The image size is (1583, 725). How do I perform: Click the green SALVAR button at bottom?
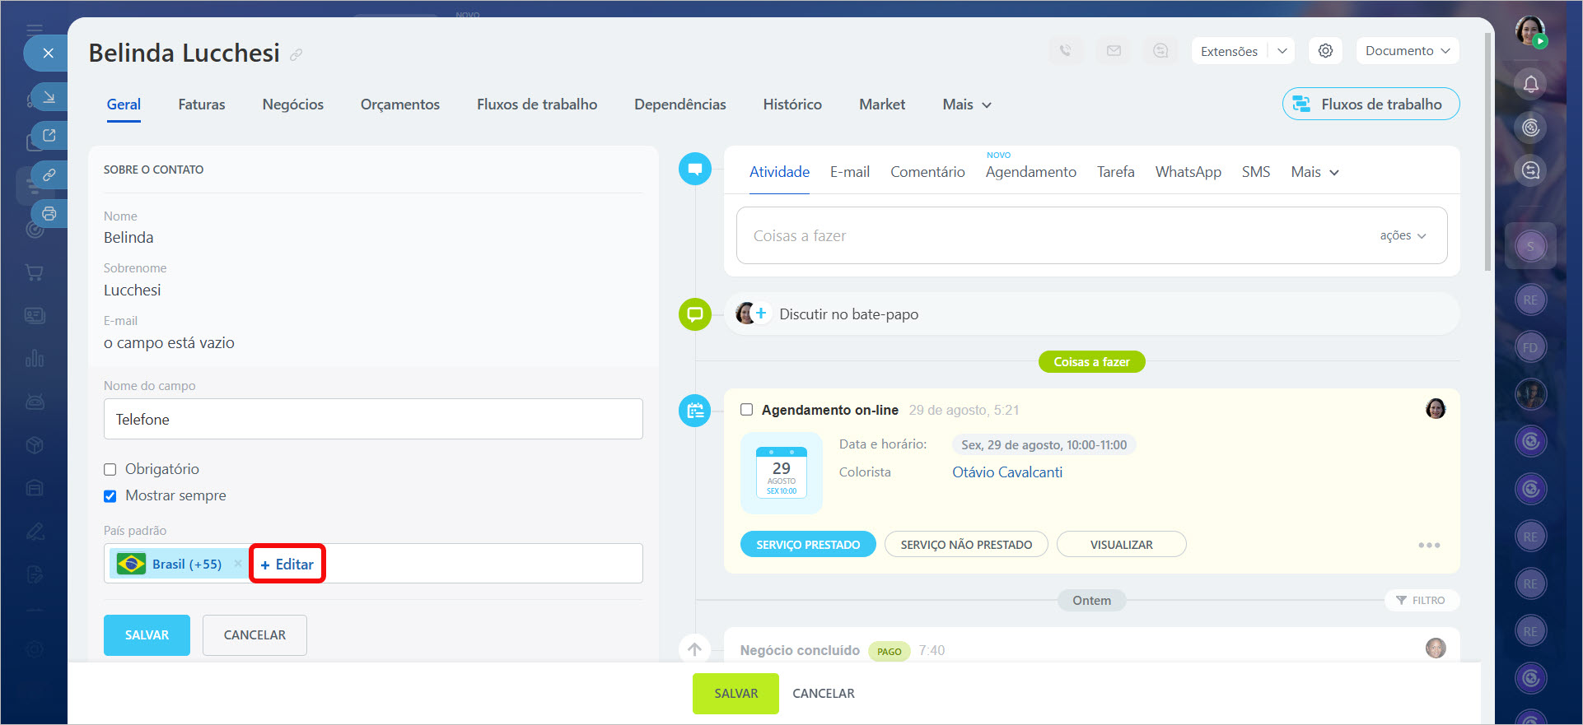735,694
